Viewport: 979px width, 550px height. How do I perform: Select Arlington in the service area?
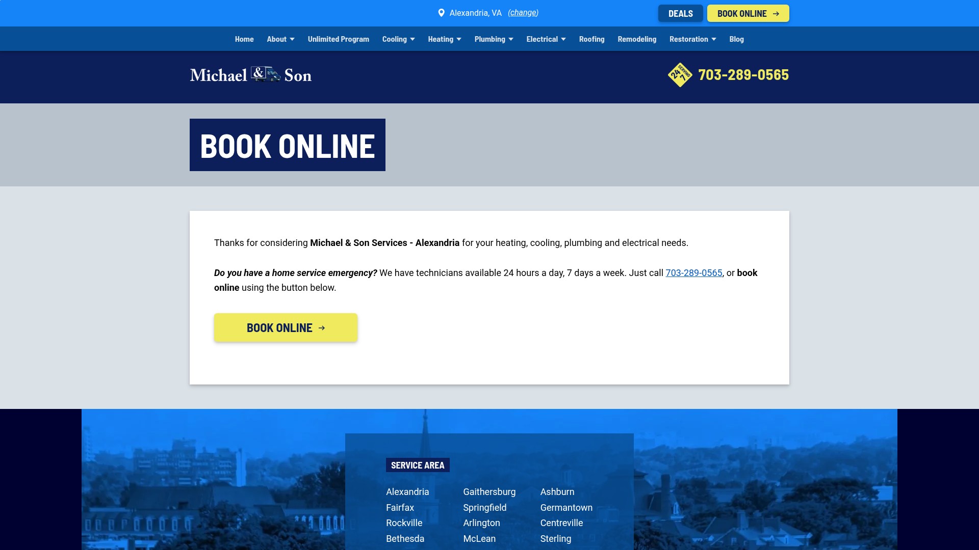(481, 523)
